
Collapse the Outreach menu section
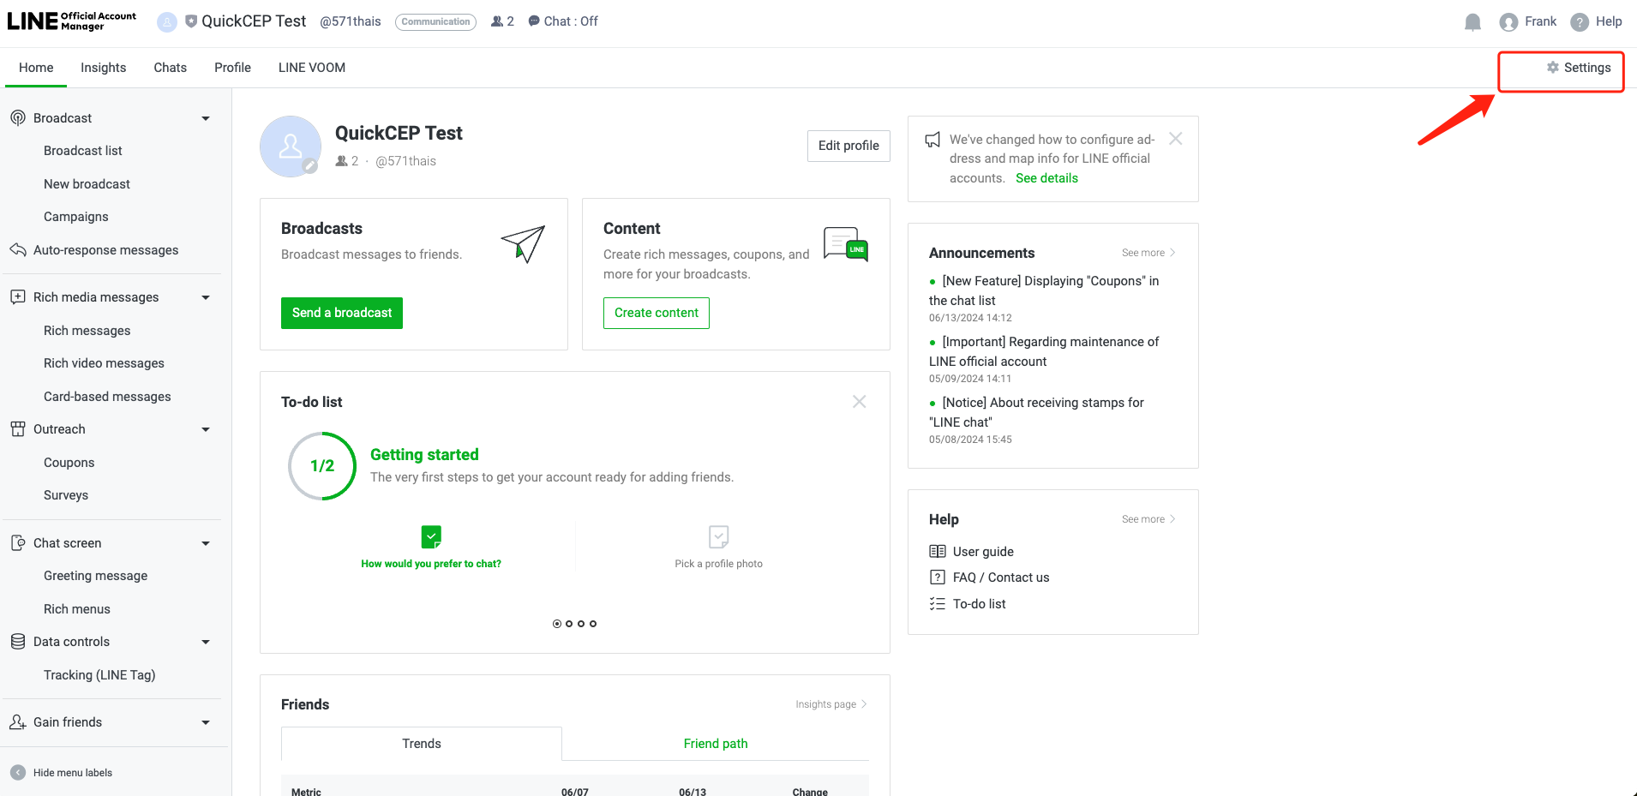tap(206, 429)
